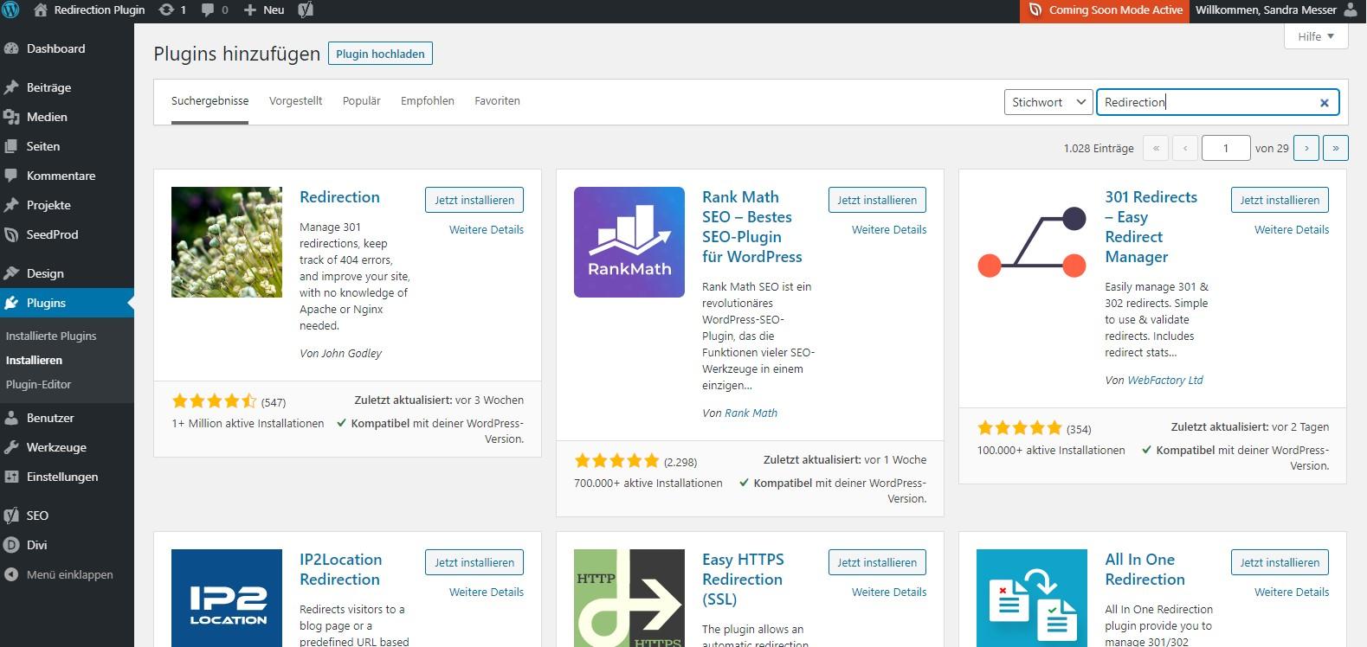The width and height of the screenshot is (1367, 647).
Task: Install Easy HTTPS Redirection (SSL) plugin
Action: [x=877, y=562]
